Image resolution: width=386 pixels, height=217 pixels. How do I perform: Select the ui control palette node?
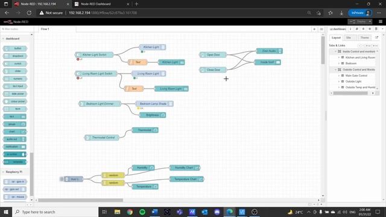(x=15, y=154)
